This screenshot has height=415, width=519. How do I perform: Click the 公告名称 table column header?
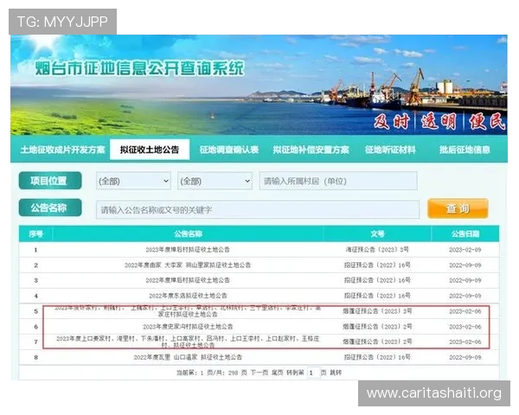188,234
